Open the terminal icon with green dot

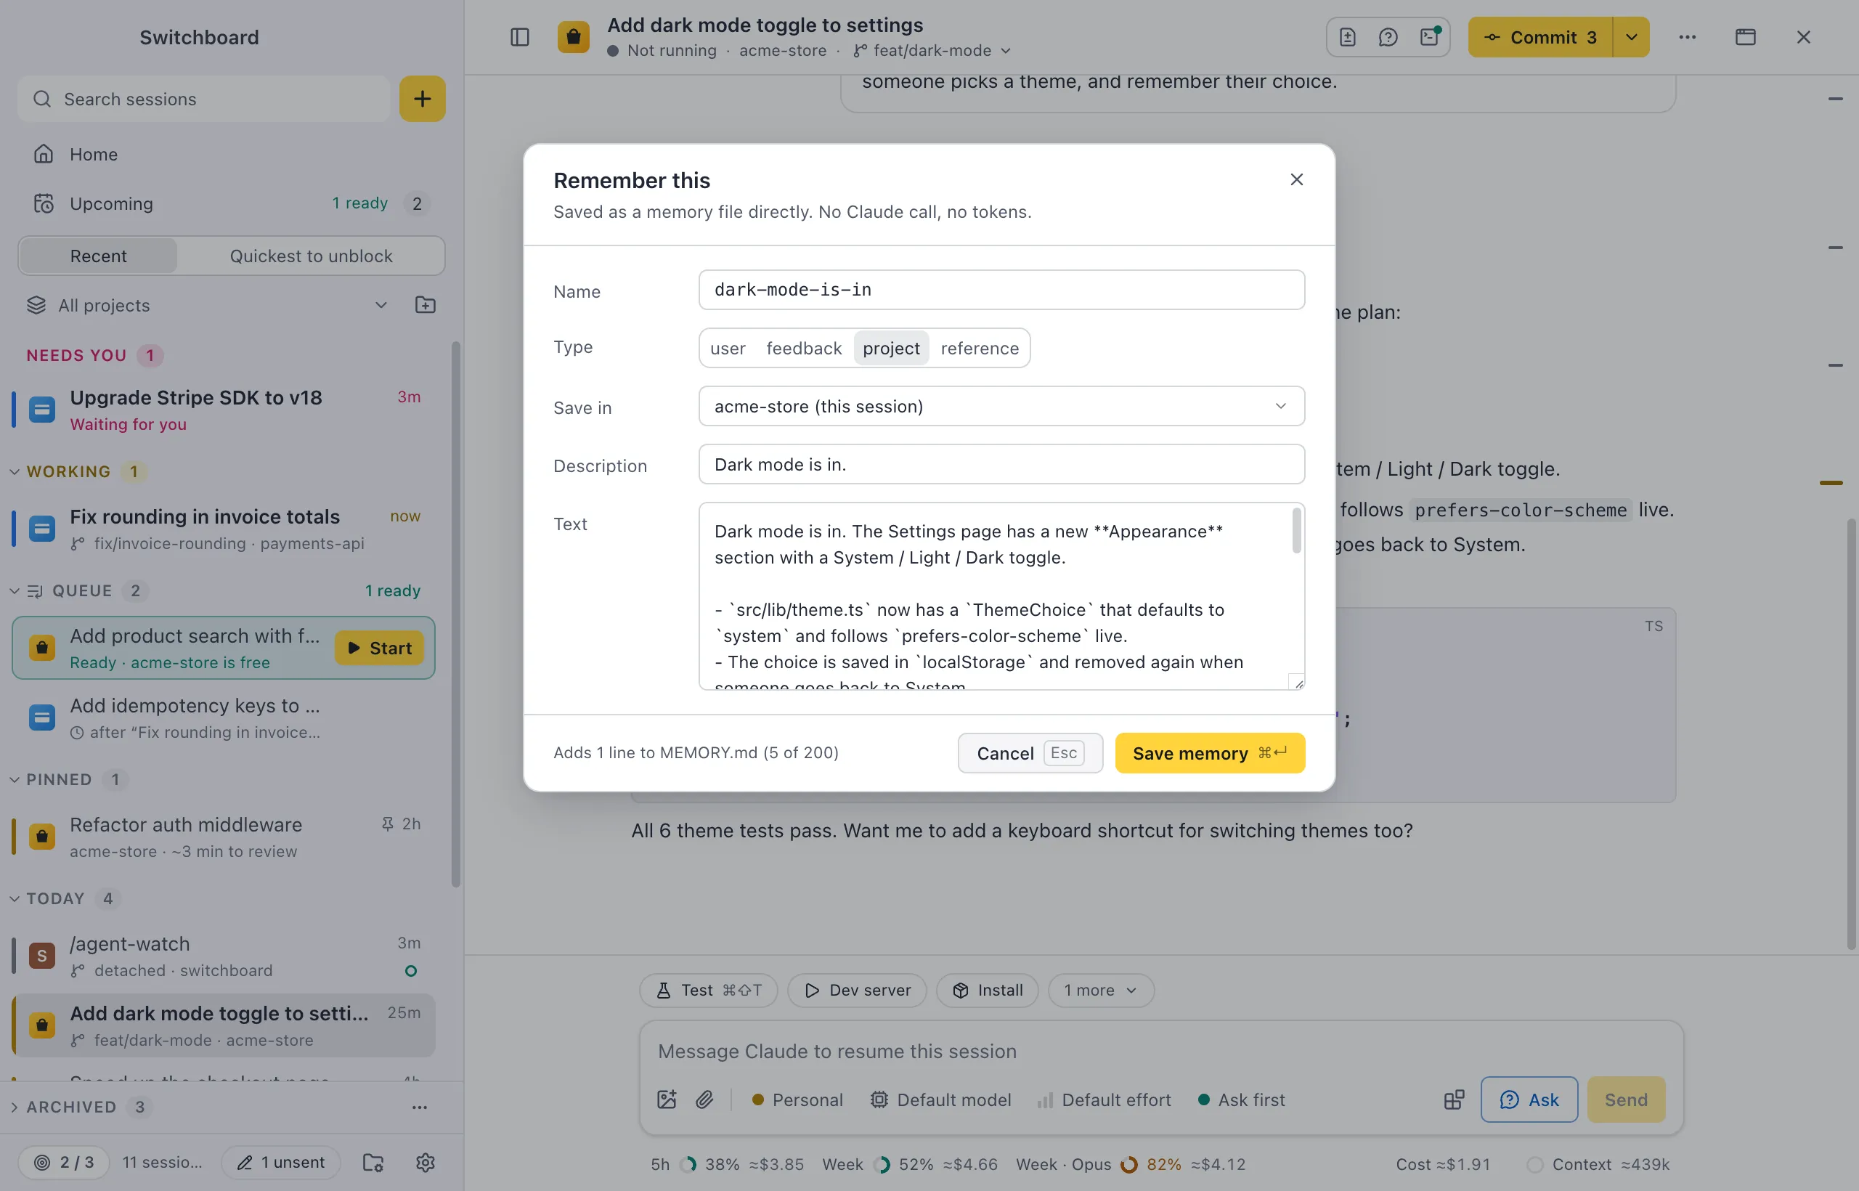point(1430,37)
